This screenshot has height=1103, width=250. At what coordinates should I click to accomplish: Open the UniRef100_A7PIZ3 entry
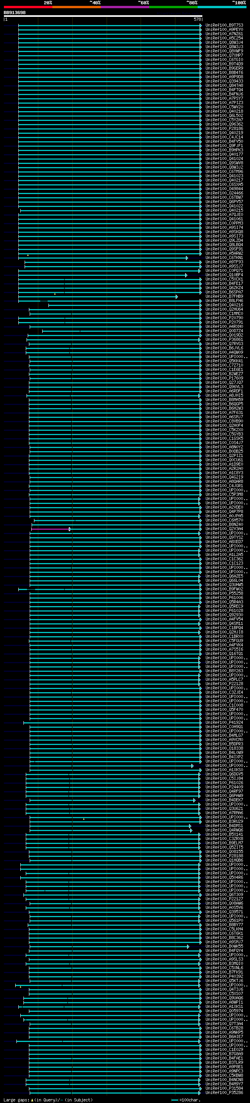(x=224, y=103)
